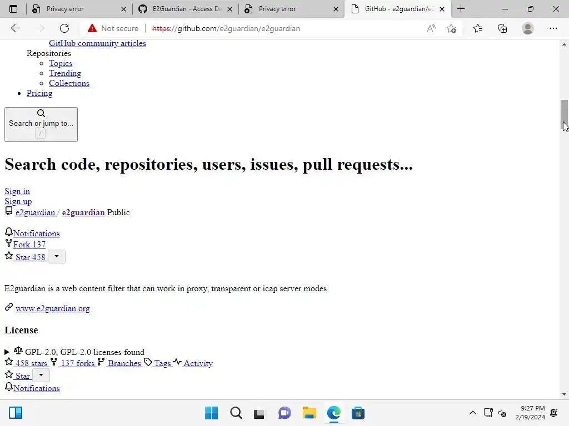Open the Tags link

click(162, 363)
